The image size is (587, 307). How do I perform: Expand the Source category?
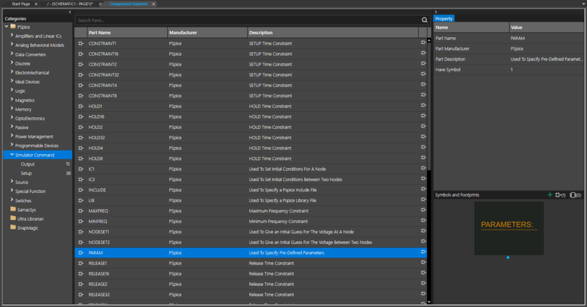[12, 182]
